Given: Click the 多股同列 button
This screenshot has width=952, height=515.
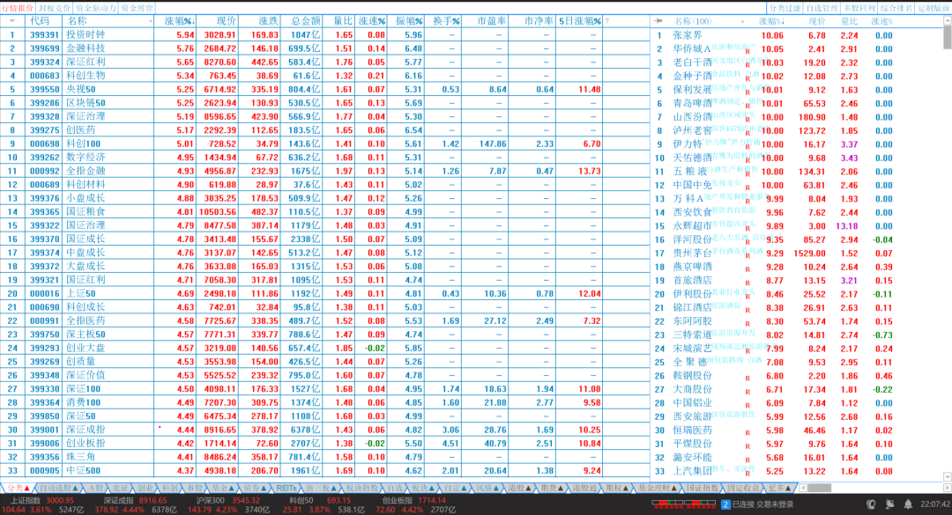Looking at the screenshot, I should tap(859, 9).
